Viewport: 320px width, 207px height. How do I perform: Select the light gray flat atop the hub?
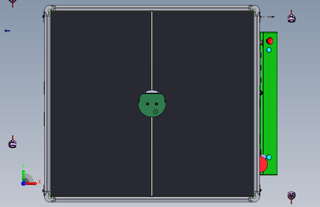[x=152, y=92]
